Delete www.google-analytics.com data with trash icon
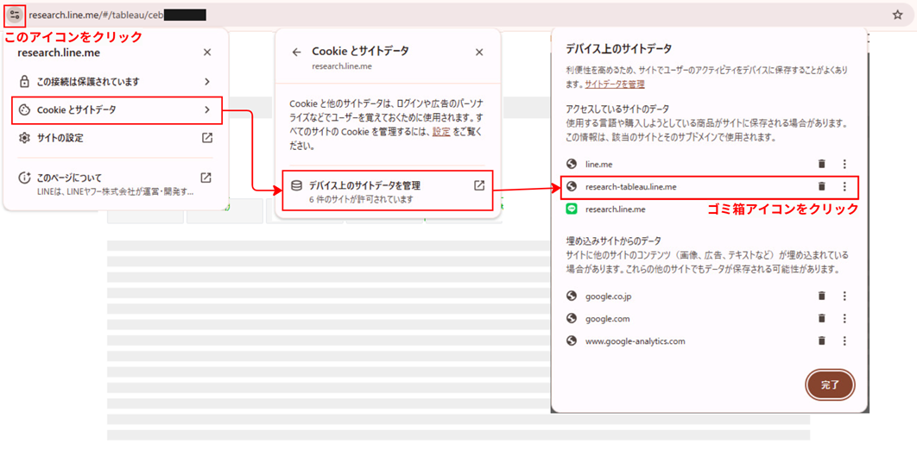The height and width of the screenshot is (456, 917). click(x=821, y=340)
